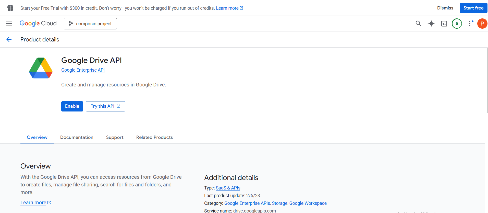Click the page's vertical scrollbar

tap(487, 80)
